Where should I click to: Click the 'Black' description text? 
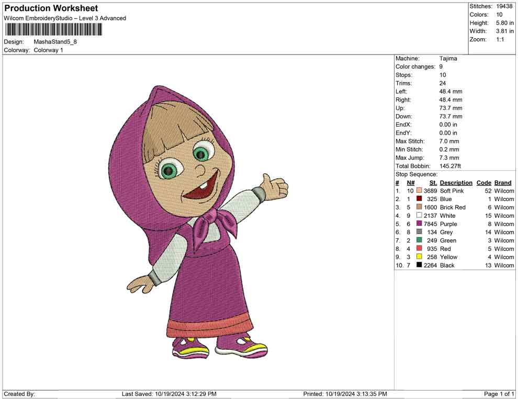[x=447, y=265]
